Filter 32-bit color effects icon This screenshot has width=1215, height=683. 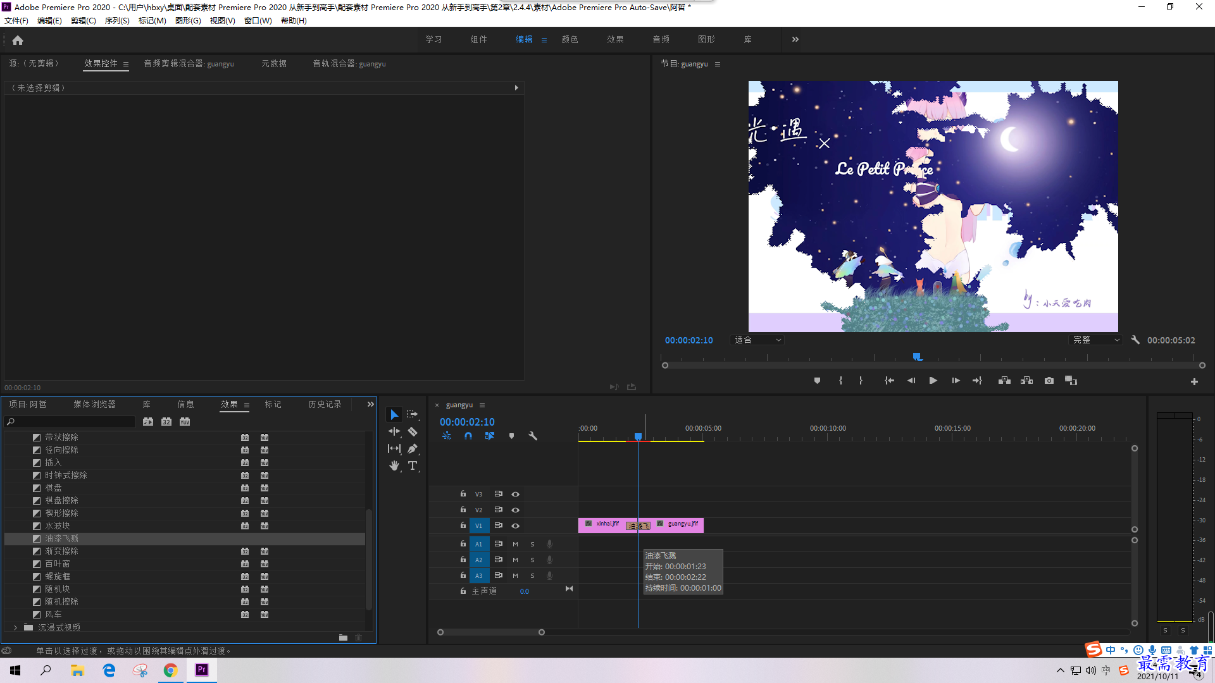click(166, 422)
